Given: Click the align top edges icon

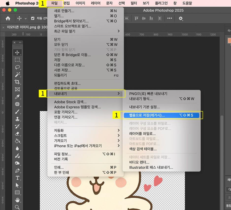Looking at the screenshot, I should coord(136,18).
